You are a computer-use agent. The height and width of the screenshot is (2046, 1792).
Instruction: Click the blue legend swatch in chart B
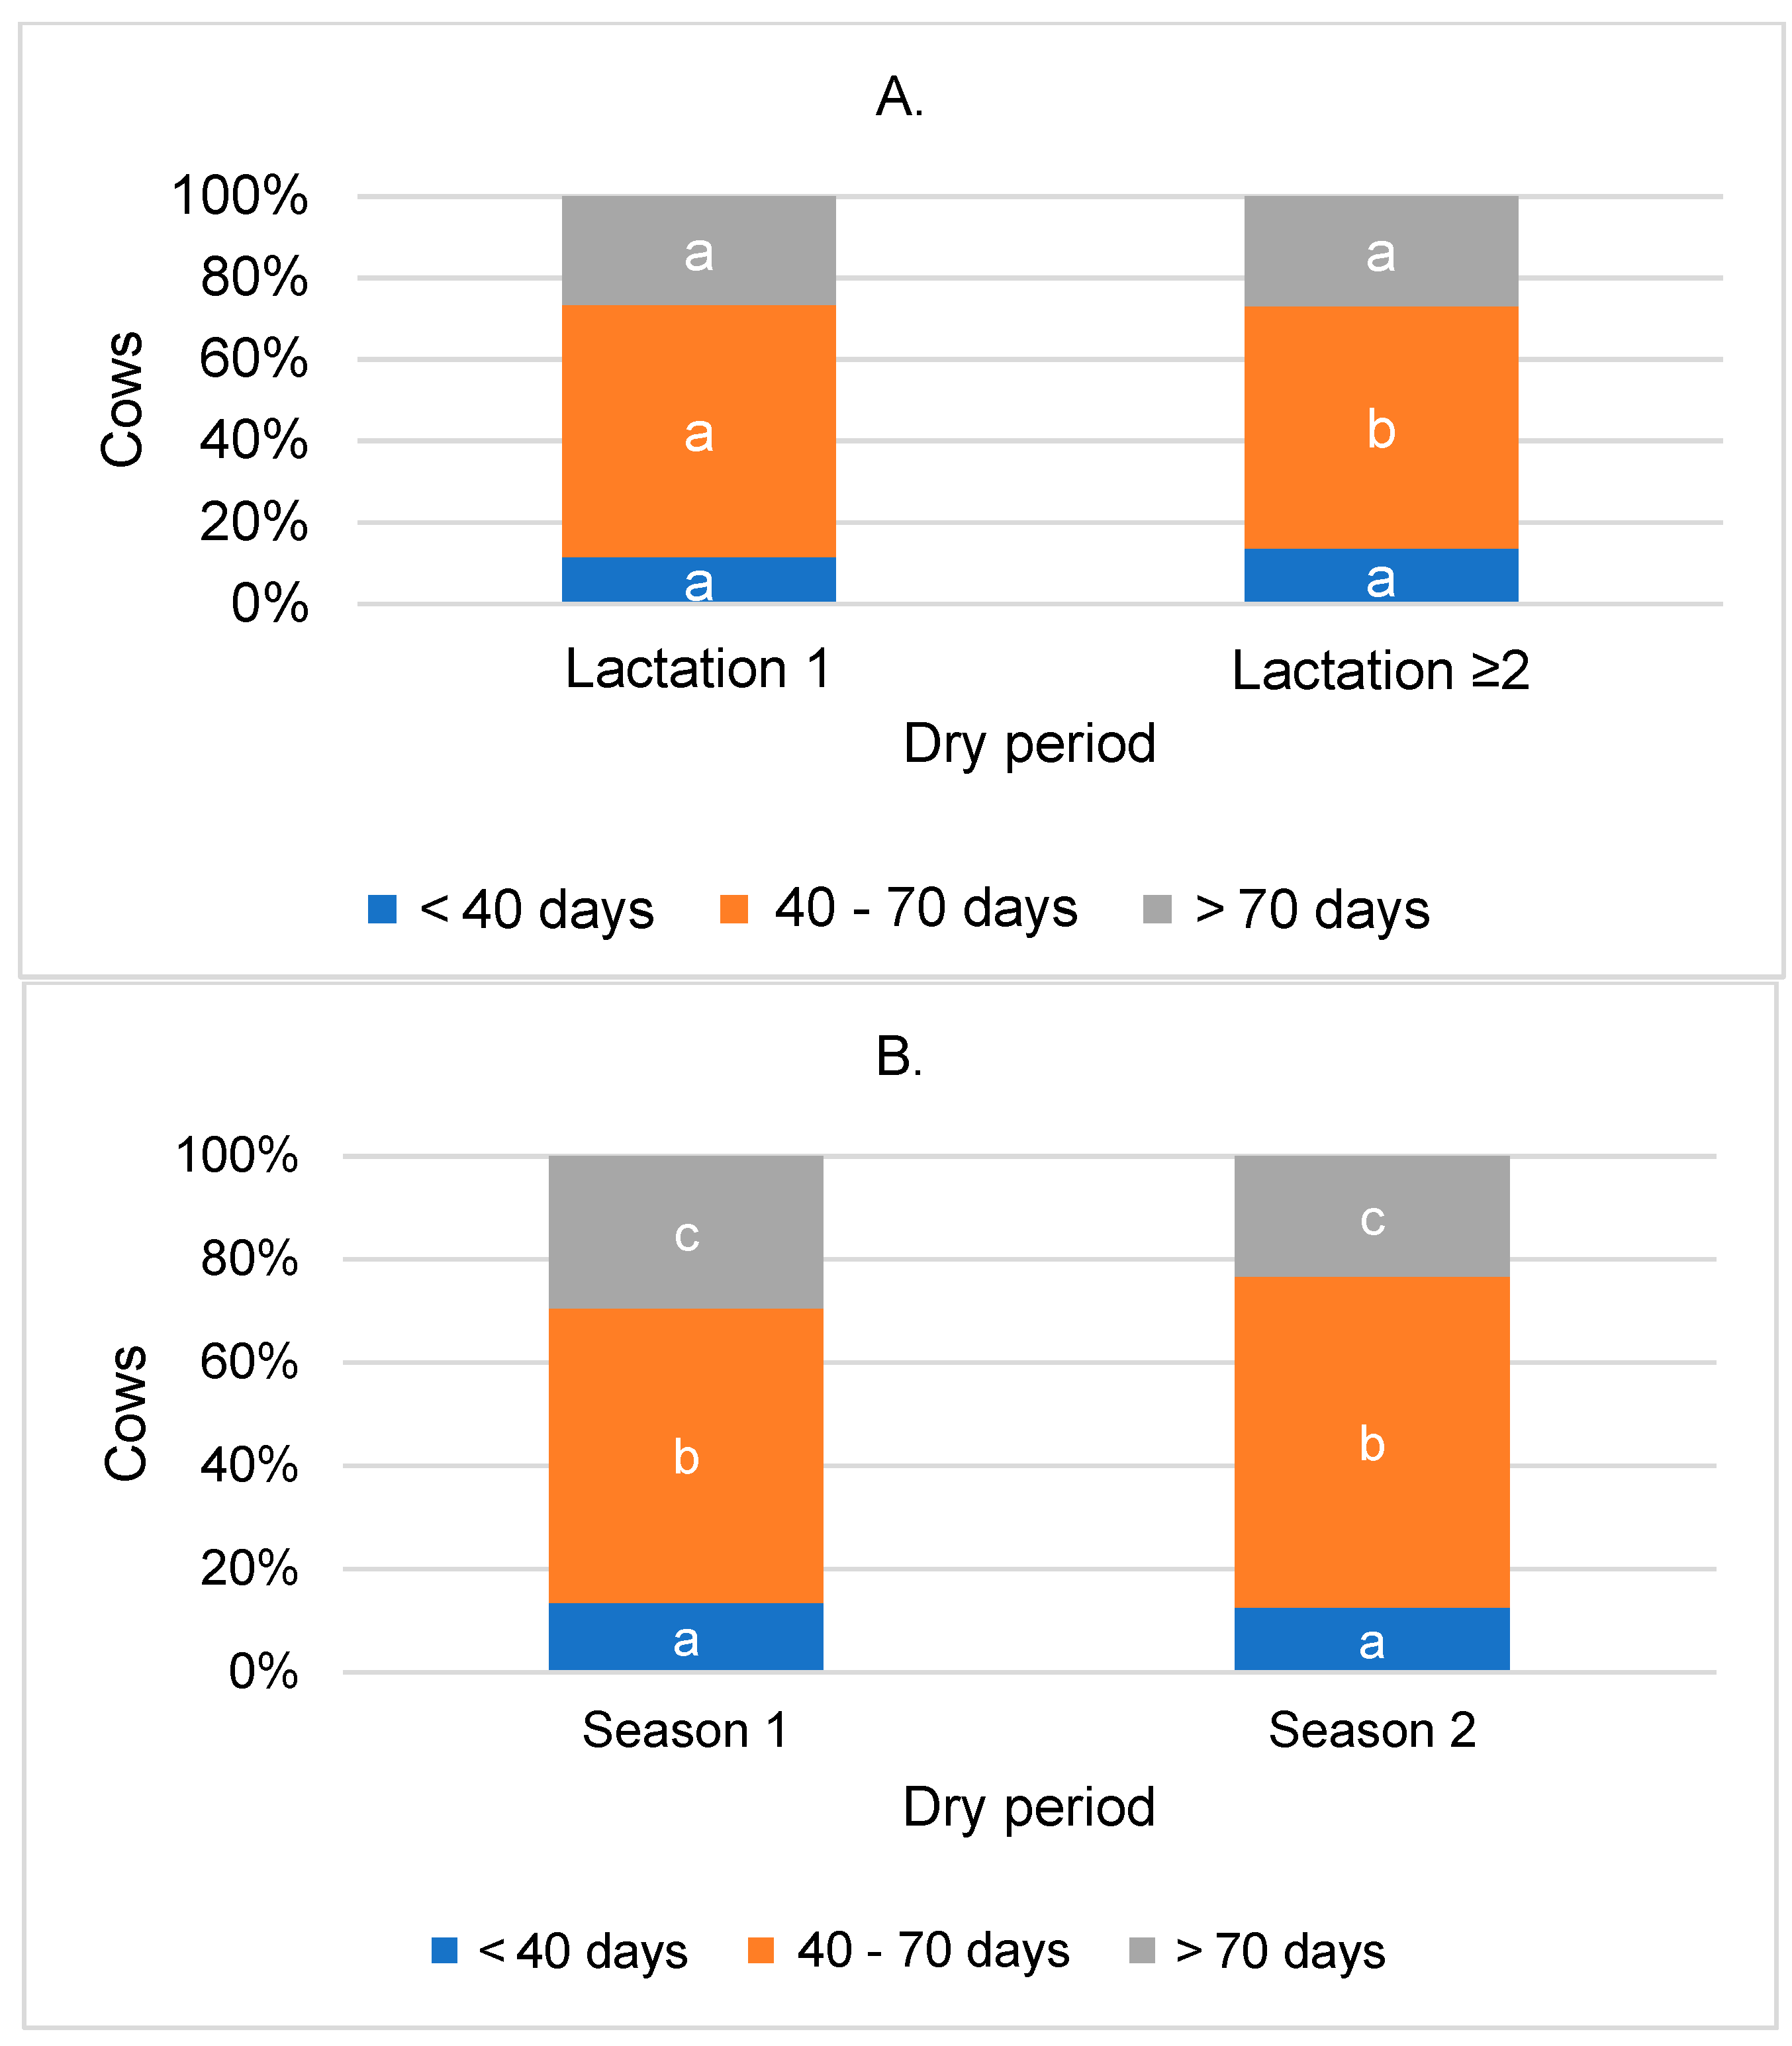coord(444,1950)
